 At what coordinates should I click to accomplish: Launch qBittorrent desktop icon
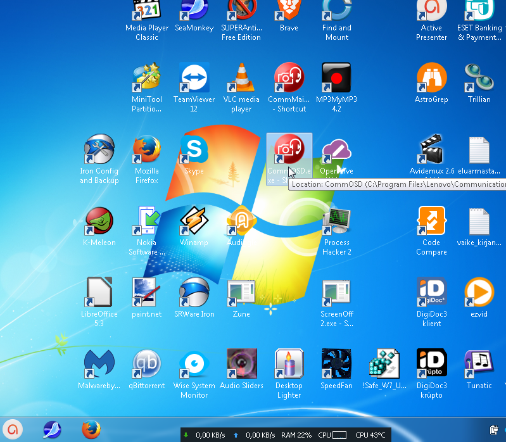click(x=147, y=363)
